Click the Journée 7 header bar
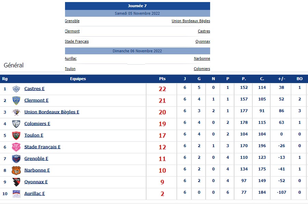The image size is (308, 205). pyautogui.click(x=137, y=6)
